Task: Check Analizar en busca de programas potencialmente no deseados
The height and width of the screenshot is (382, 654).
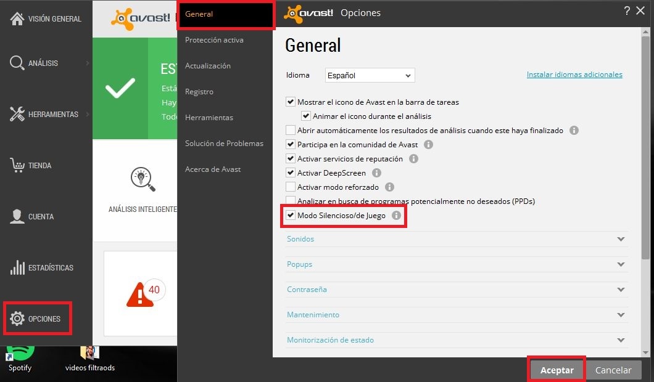Action: [x=291, y=201]
